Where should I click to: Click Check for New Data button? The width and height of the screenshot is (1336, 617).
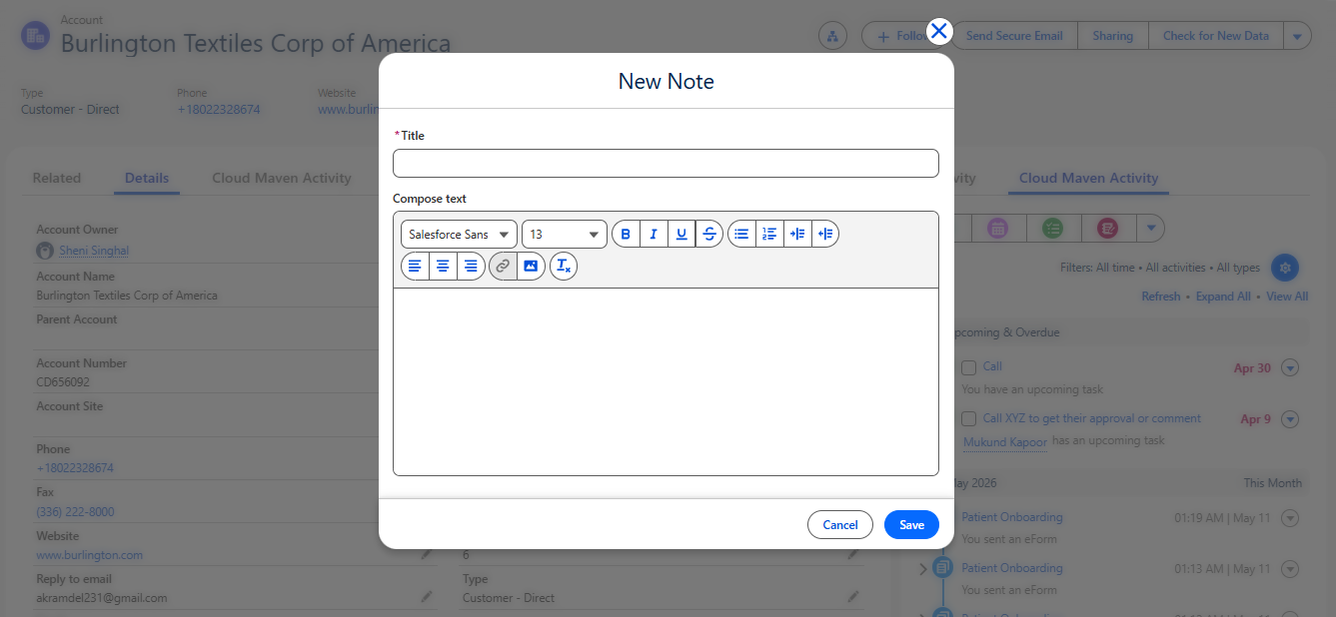[1215, 36]
